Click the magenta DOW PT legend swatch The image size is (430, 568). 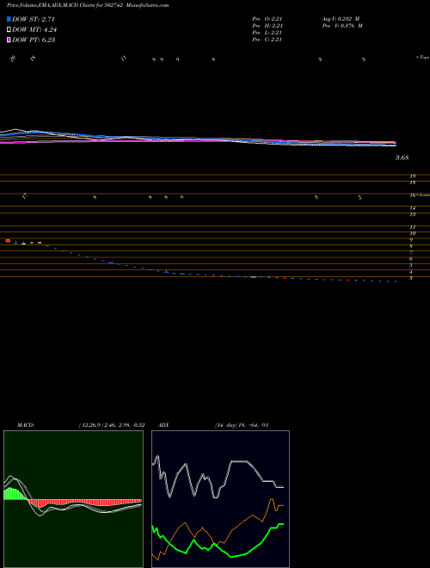pos(9,40)
